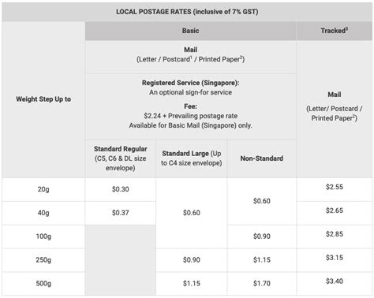Click the $2.55 tracked mail rate
Viewport: 374px width, 298px height.
[335, 187]
